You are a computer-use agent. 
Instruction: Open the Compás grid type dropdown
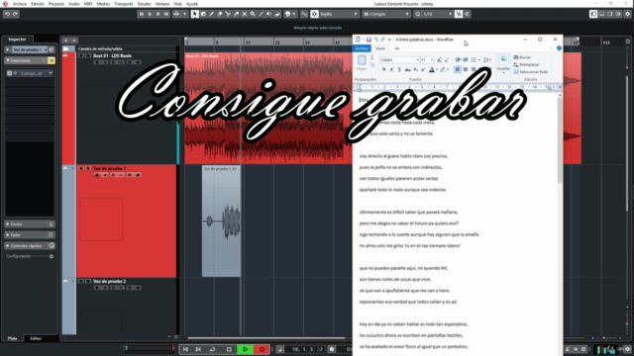pos(386,14)
